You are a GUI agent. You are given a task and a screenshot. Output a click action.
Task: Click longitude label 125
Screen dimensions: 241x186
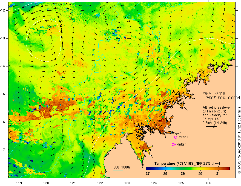point(181,183)
